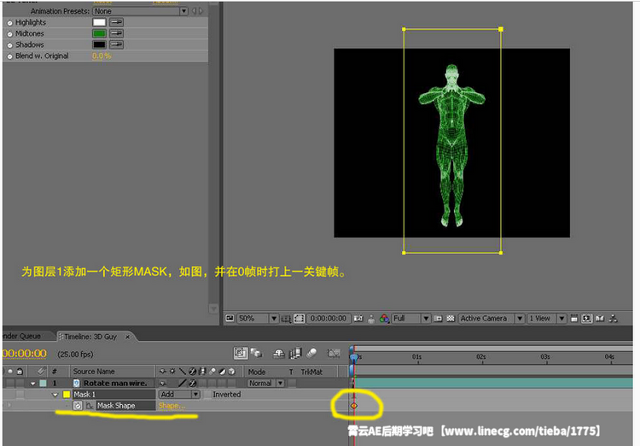Screen dimensions: 640x446
Task: Collapse the Mask 1 group
Action: click(55, 395)
